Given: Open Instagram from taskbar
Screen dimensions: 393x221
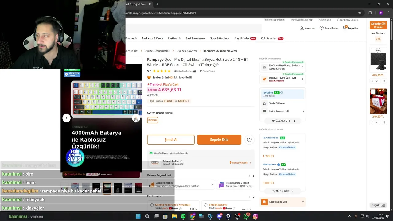Looking at the screenshot, I should click(x=255, y=216).
